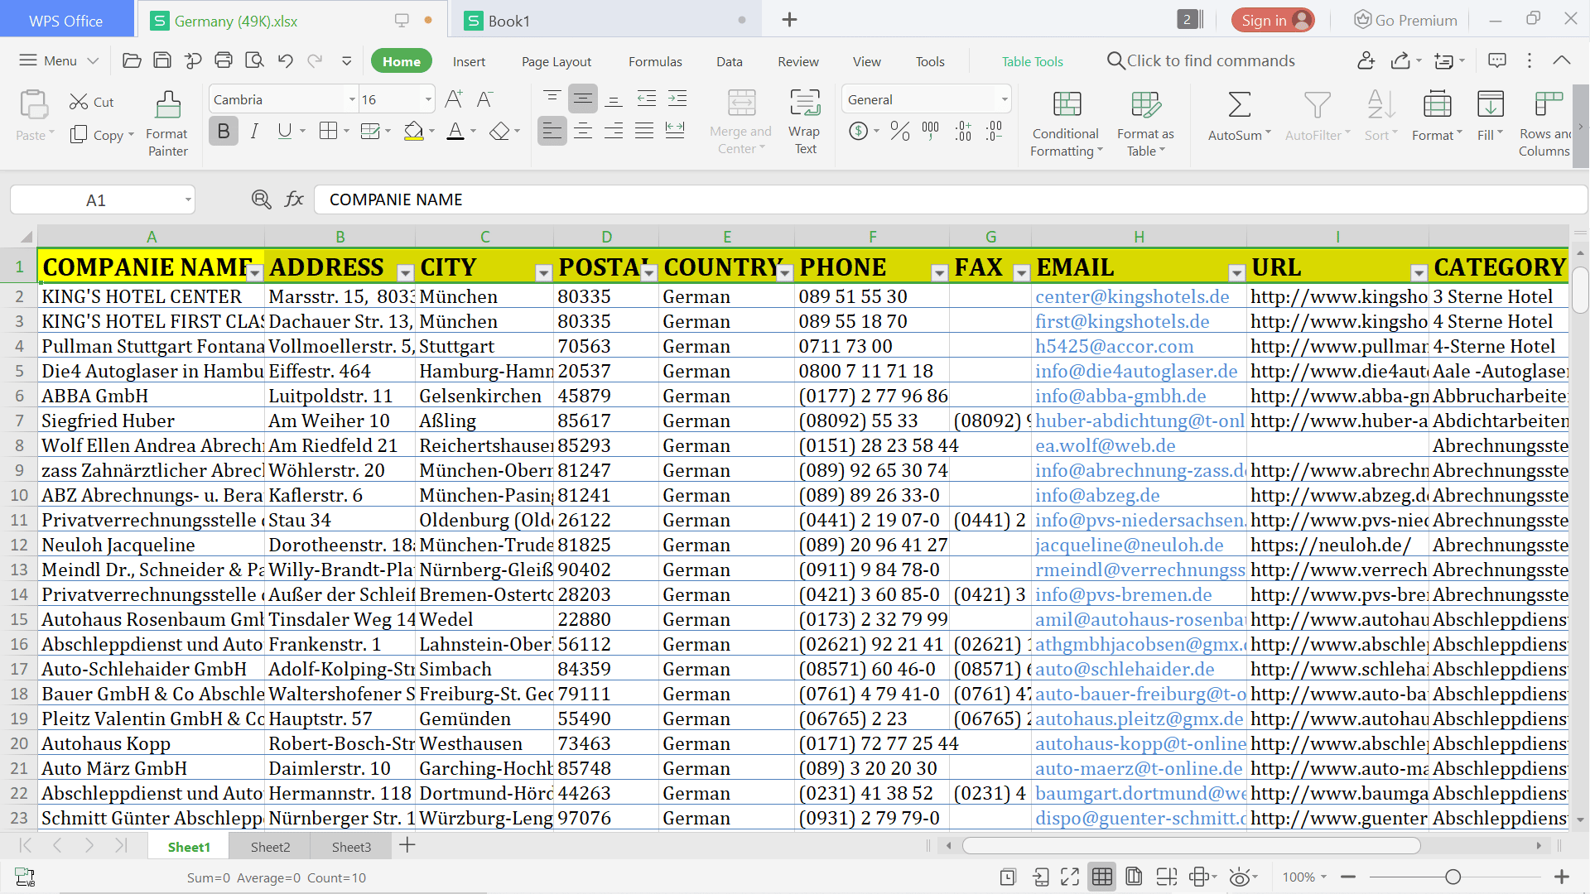Open the Insert ribbon tab
The width and height of the screenshot is (1590, 894).
[x=469, y=61]
